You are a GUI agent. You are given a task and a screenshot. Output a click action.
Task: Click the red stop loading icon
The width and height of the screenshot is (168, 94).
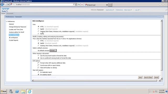[x=82, y=4]
